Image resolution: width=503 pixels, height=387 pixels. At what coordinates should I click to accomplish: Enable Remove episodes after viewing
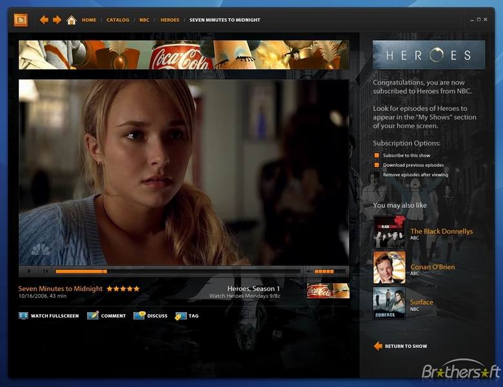377,175
